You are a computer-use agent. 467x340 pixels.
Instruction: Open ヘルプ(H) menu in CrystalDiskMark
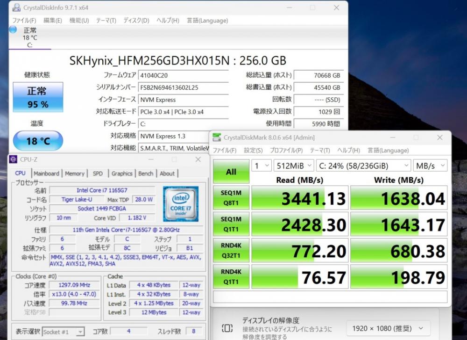[x=349, y=150]
